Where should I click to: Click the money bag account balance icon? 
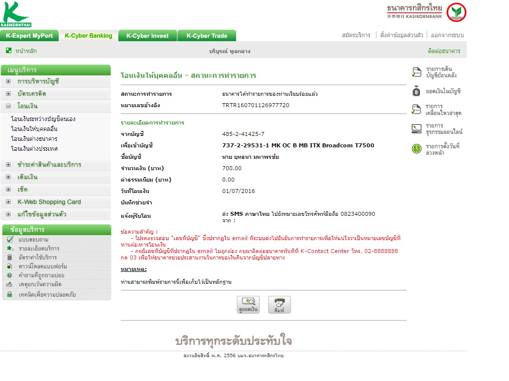coord(416,91)
